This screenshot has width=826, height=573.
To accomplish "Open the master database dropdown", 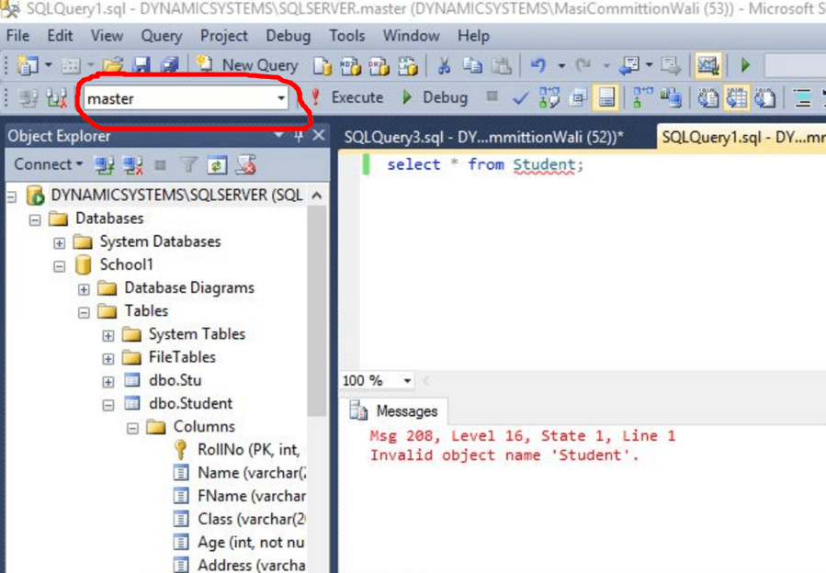I will (281, 98).
